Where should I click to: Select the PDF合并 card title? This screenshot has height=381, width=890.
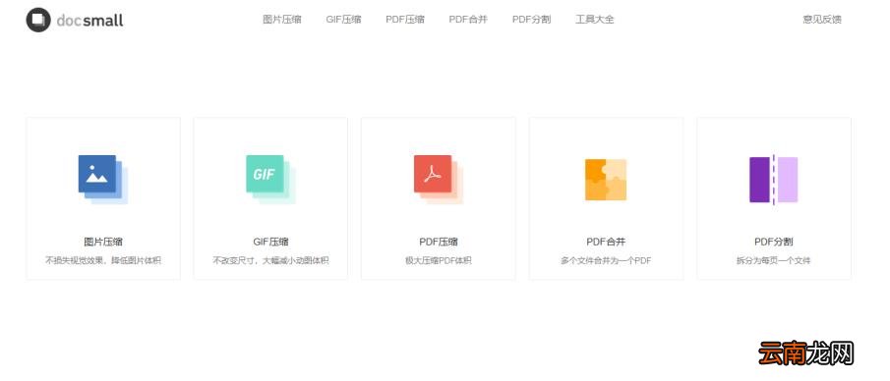pyautogui.click(x=606, y=242)
